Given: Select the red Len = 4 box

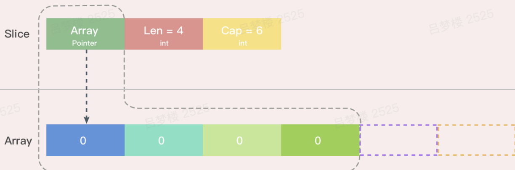Looking at the screenshot, I should tap(164, 34).
